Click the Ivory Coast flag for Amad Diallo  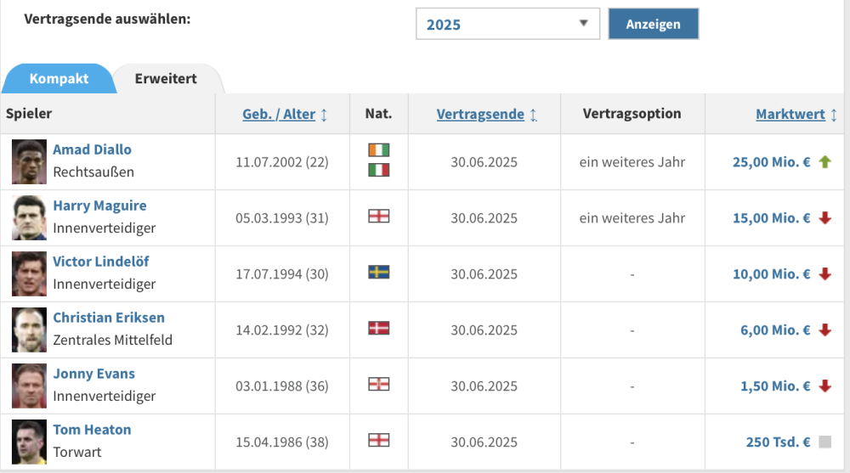[378, 150]
